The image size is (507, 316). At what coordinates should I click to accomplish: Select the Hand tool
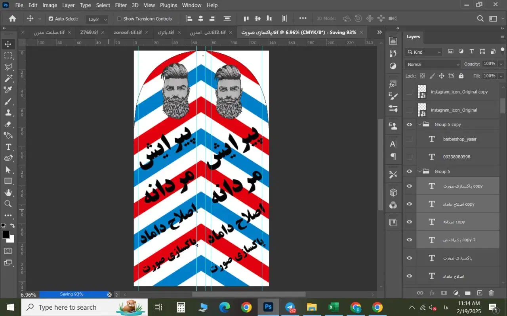pos(8,192)
